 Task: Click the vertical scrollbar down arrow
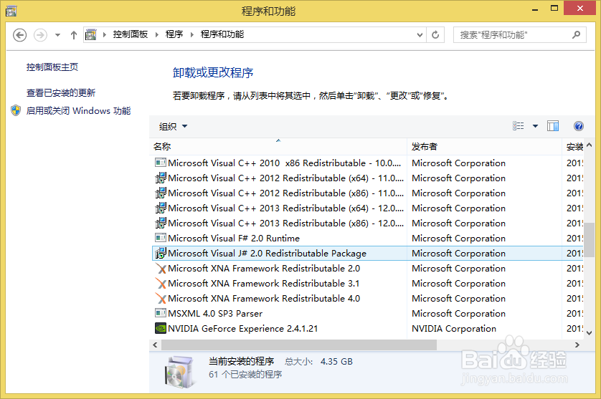(x=589, y=333)
